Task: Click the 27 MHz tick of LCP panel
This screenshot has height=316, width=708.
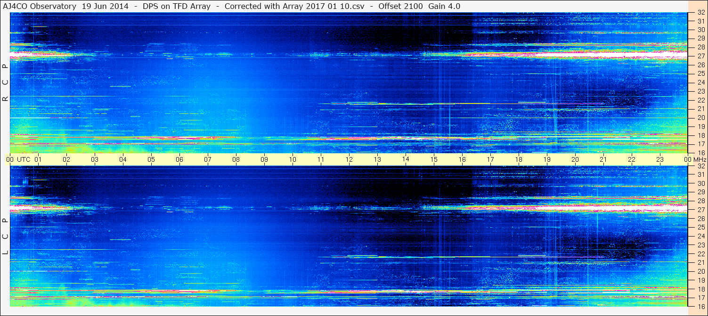Action: click(x=701, y=210)
